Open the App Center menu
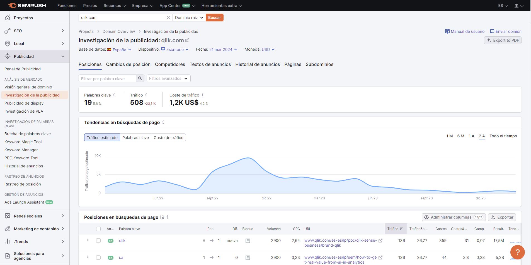This screenshot has width=531, height=265. click(x=177, y=6)
